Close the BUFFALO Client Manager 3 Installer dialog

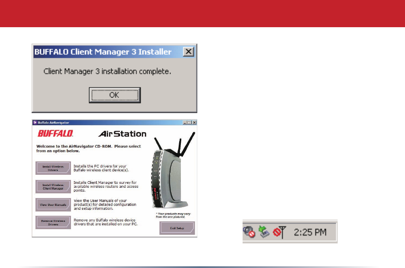point(189,51)
